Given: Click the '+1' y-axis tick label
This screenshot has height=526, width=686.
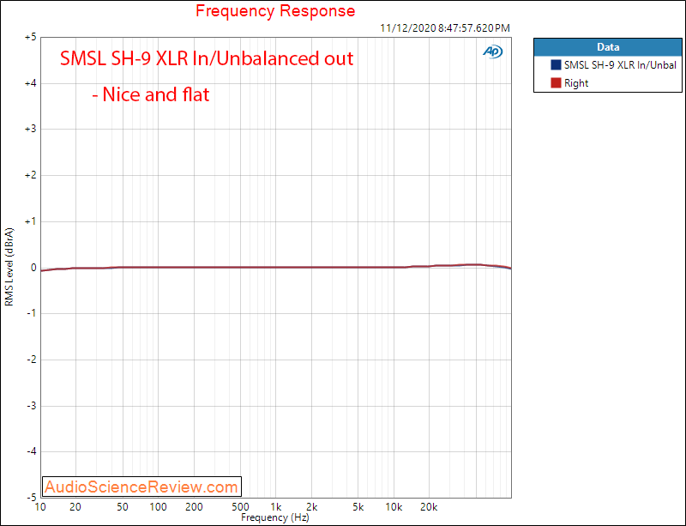Looking at the screenshot, I should (30, 221).
